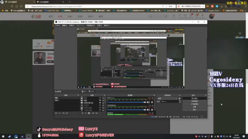Click 开始录制 start recording button

[194, 101]
